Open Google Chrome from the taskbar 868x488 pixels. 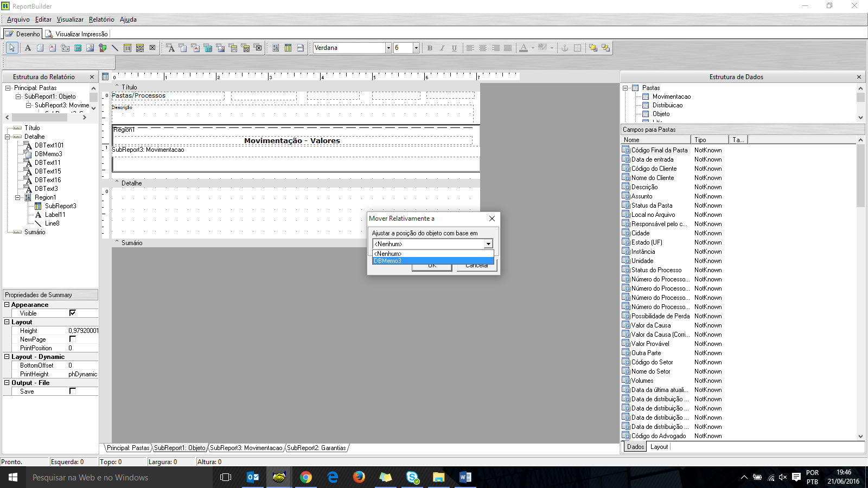click(x=306, y=477)
